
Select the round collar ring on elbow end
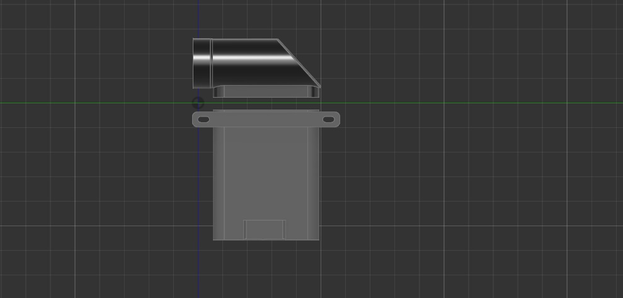[202, 64]
